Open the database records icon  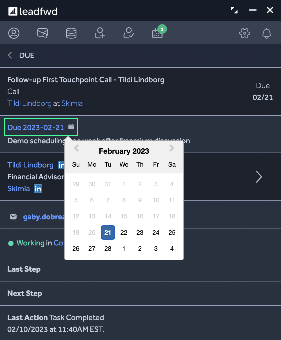71,33
